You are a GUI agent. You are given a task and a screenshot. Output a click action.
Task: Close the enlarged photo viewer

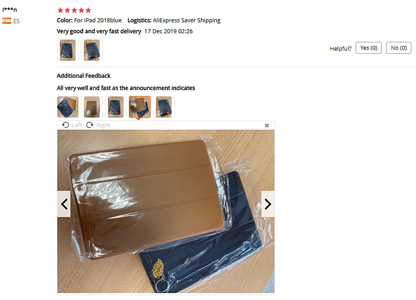267,126
